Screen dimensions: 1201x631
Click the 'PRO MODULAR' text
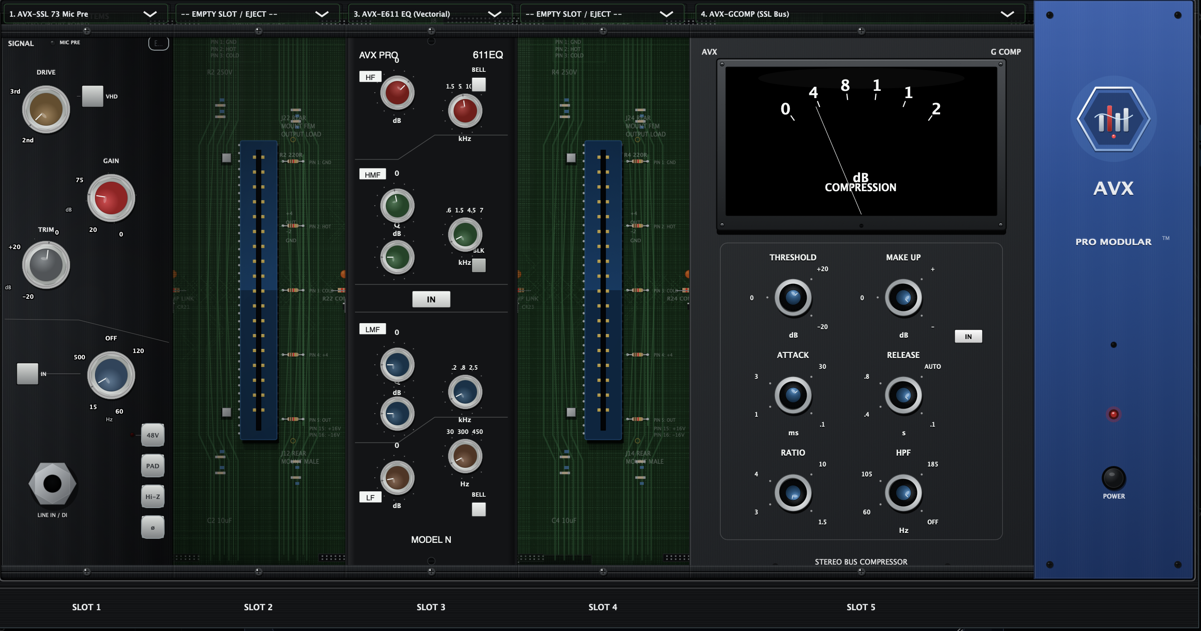coord(1113,241)
